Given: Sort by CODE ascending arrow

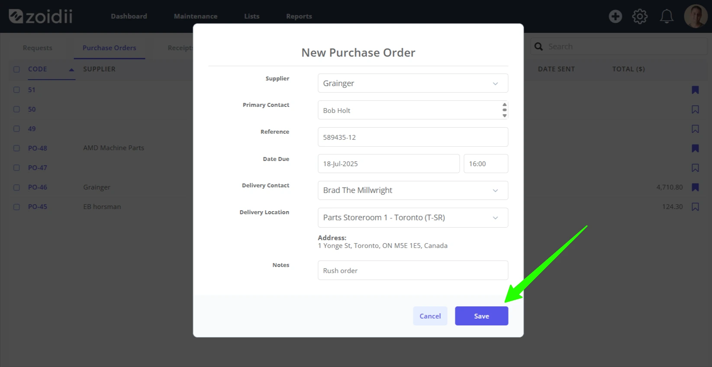Looking at the screenshot, I should click(71, 69).
